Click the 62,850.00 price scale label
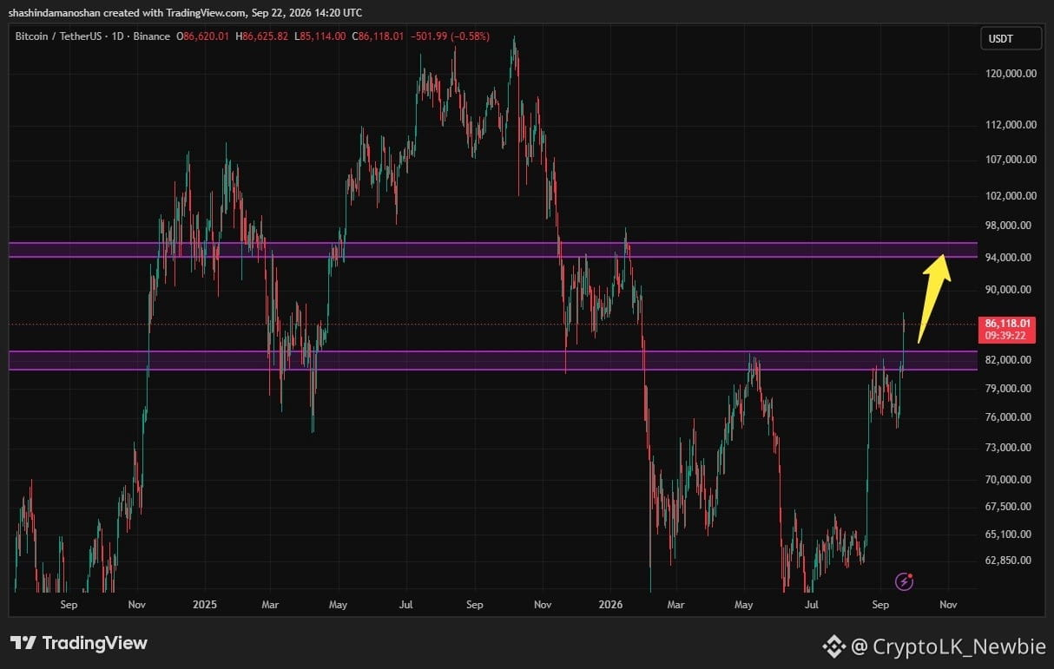This screenshot has height=669, width=1054. pos(1013,561)
